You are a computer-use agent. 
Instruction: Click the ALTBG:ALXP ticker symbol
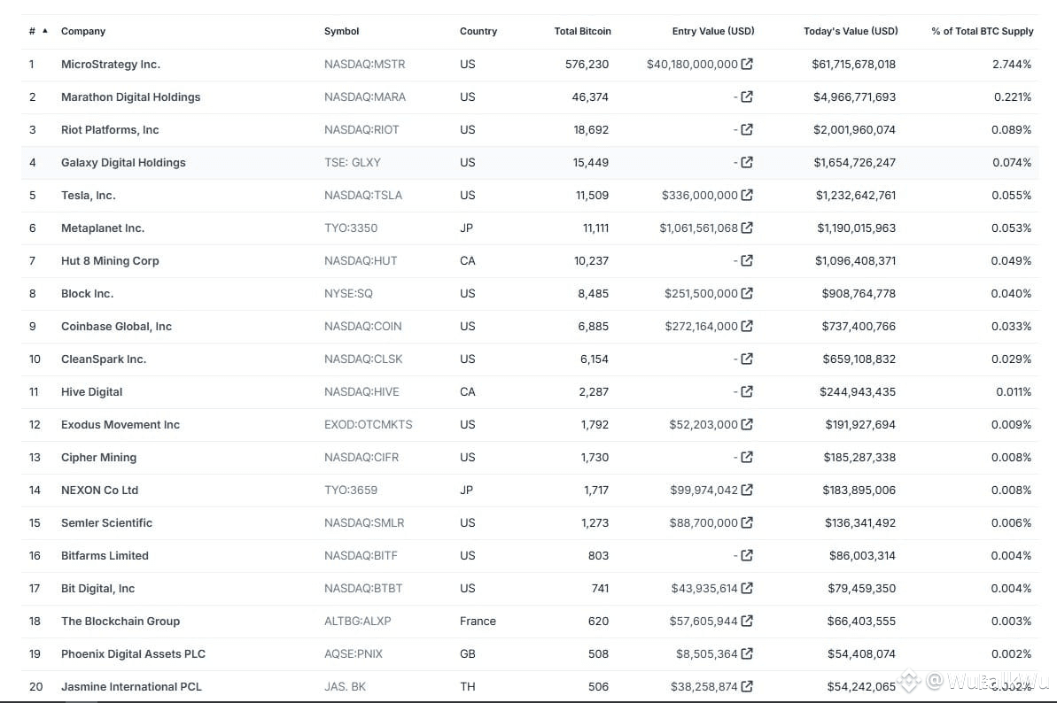click(357, 621)
